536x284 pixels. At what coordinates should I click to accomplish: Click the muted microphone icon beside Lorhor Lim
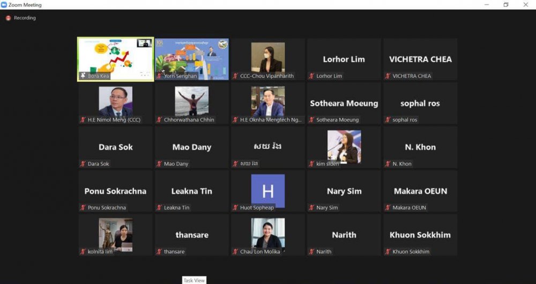click(x=312, y=76)
